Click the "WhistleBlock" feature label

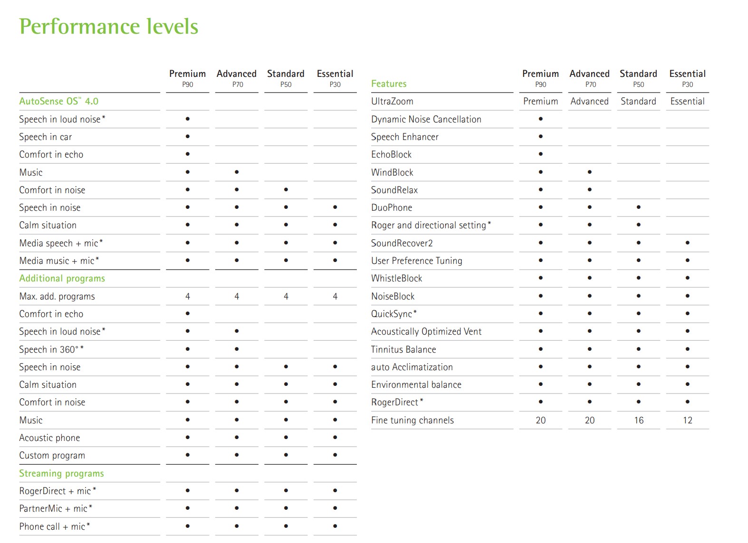397,278
